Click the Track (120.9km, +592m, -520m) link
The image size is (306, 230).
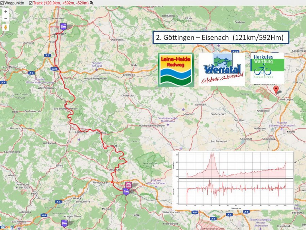pyautogui.click(x=61, y=3)
